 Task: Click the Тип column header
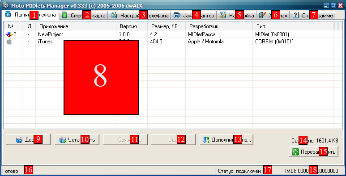tap(293, 26)
